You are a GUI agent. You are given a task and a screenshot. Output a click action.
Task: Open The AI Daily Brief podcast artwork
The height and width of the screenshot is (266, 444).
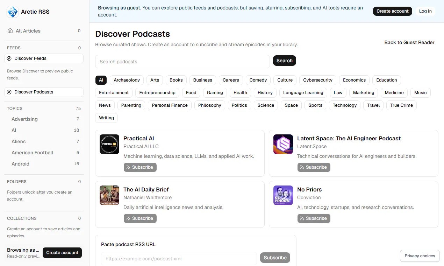coord(109,195)
